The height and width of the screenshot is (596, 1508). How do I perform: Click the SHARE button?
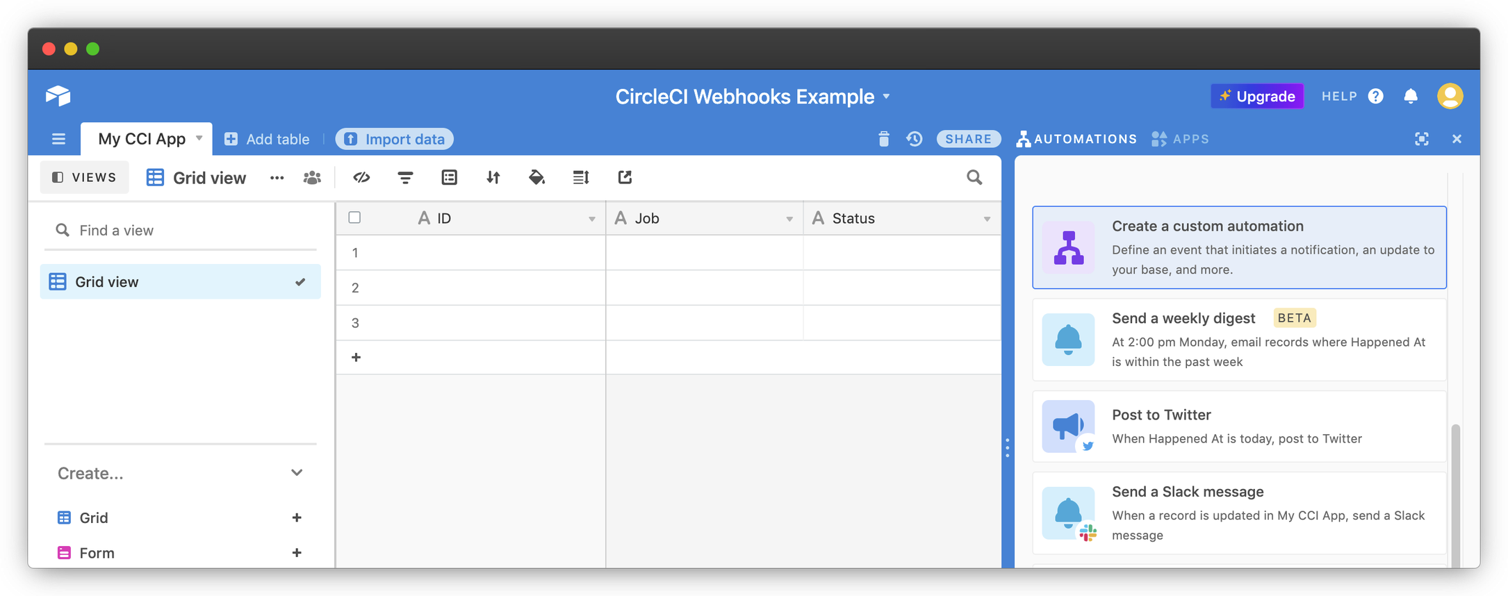(969, 139)
